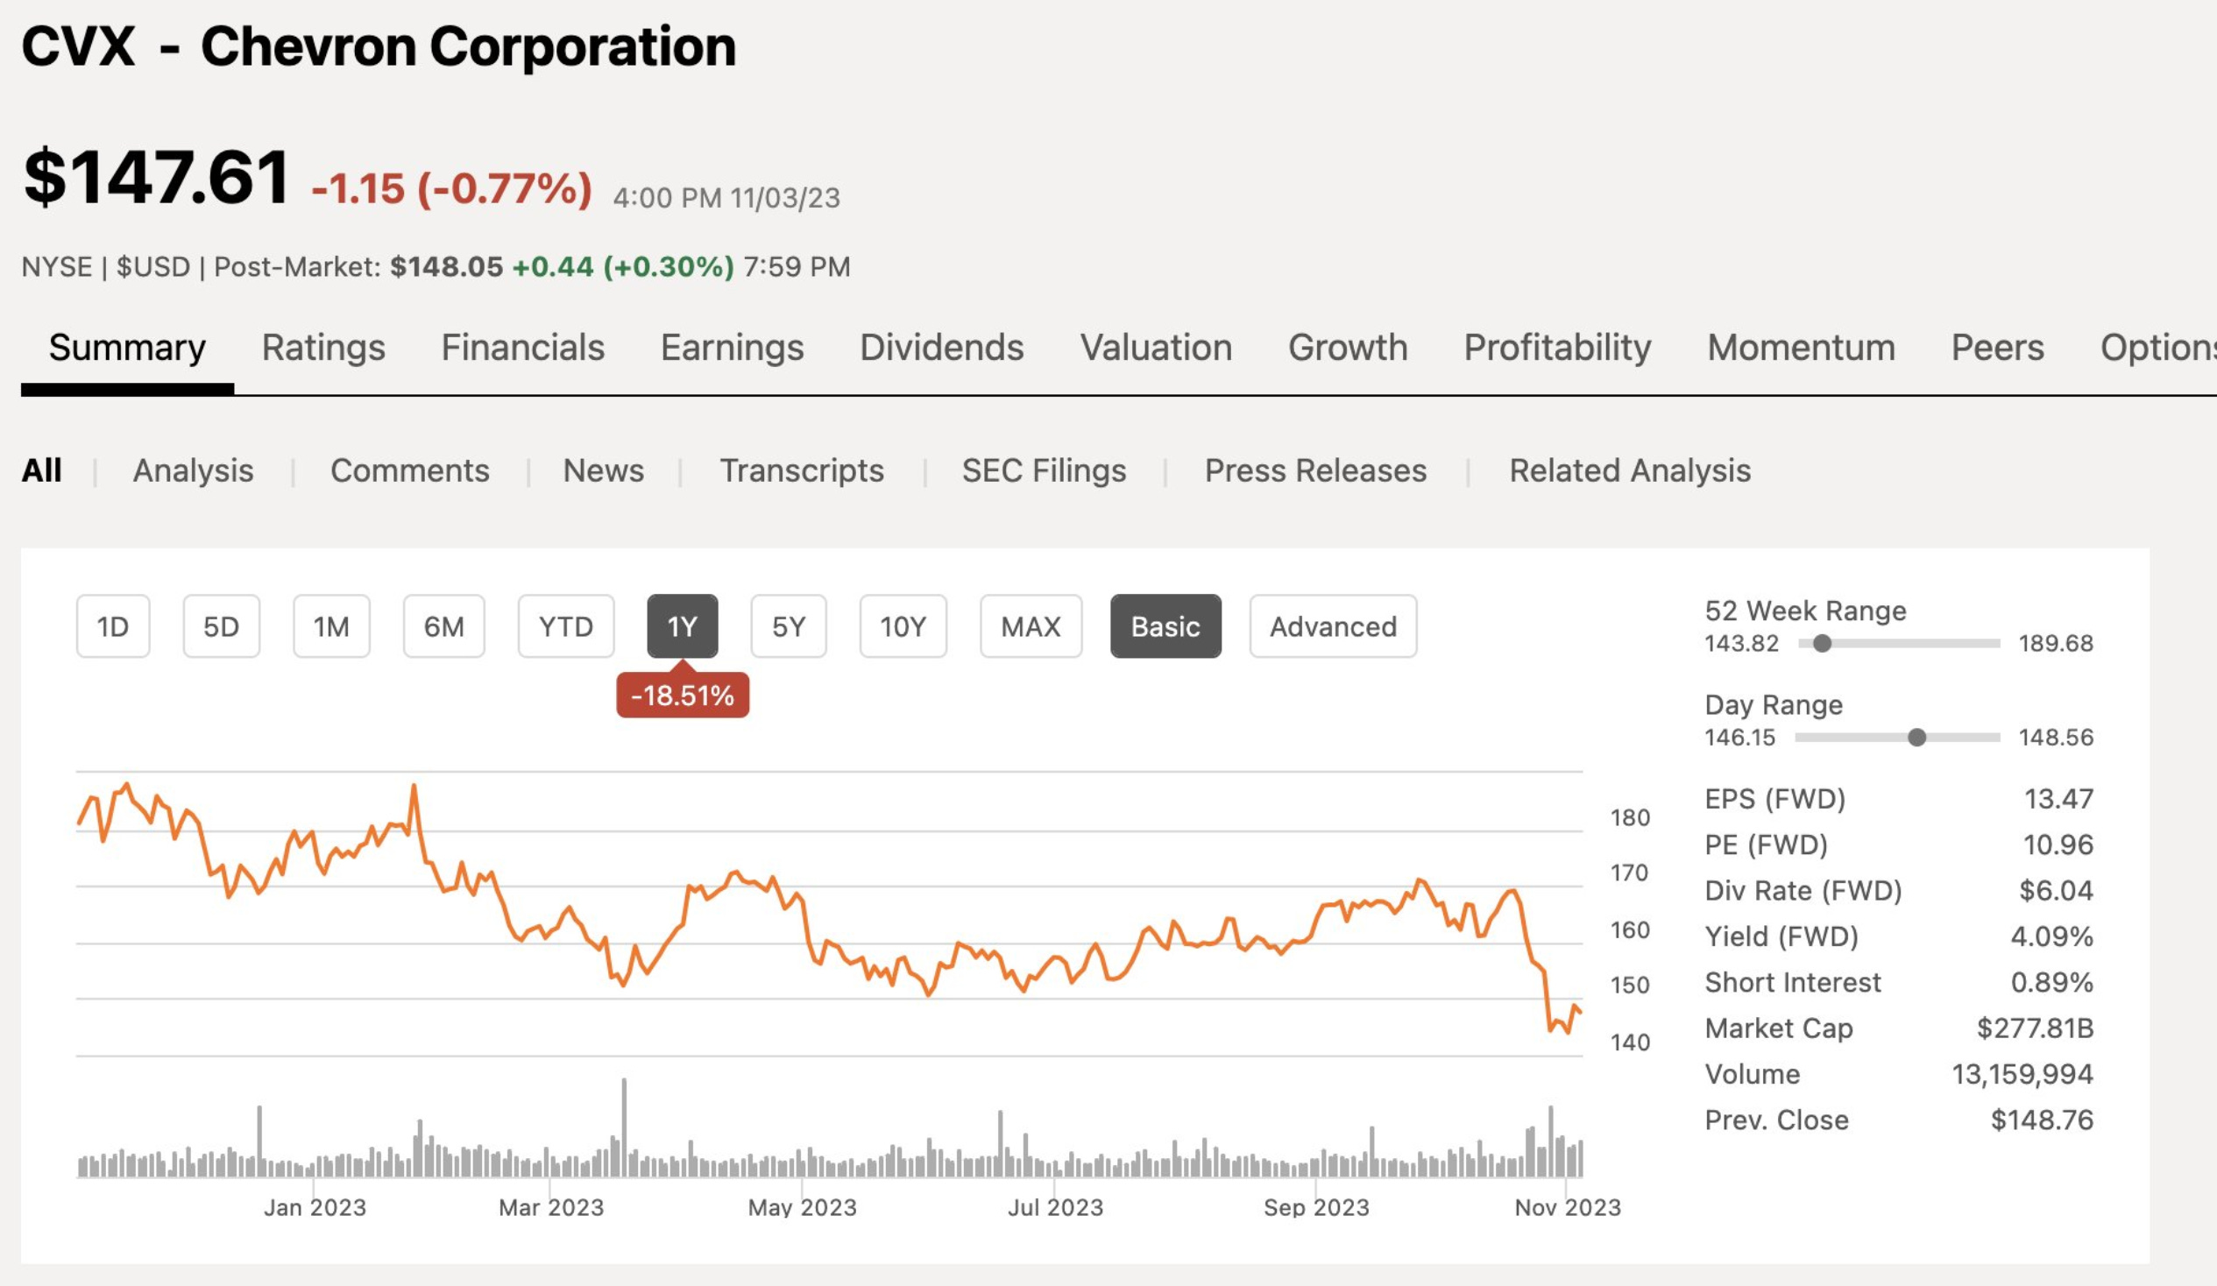
Task: Click the Post-Market price $148.05
Action: 446,266
